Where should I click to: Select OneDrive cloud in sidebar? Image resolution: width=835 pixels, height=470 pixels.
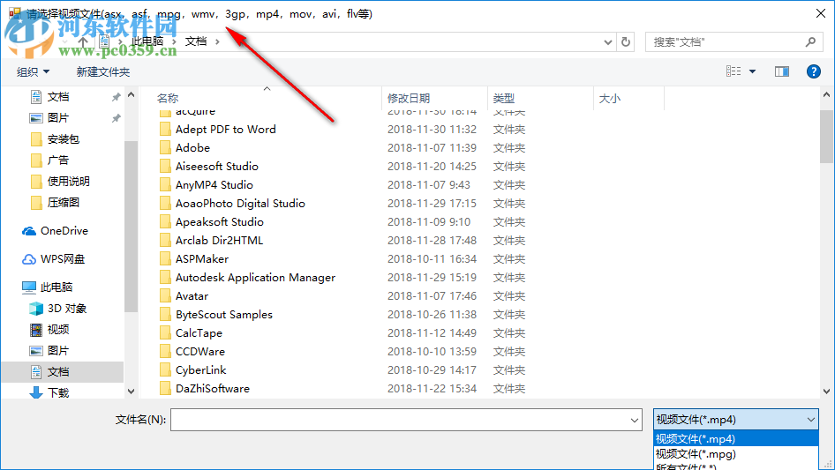[x=55, y=231]
